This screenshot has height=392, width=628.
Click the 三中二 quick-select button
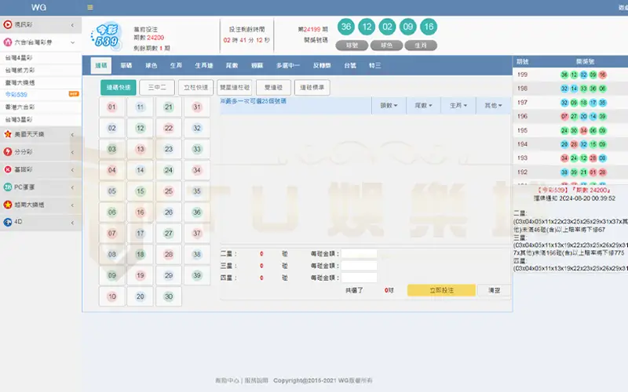(157, 87)
